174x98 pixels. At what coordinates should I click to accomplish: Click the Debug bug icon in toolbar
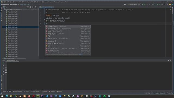(x=145, y=4)
